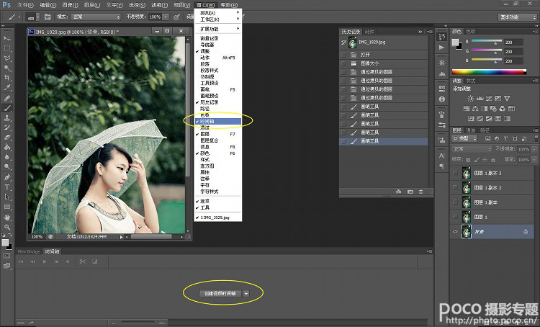The height and width of the screenshot is (327, 540).
Task: Click the color spectrum ramp
Action: [x=489, y=72]
